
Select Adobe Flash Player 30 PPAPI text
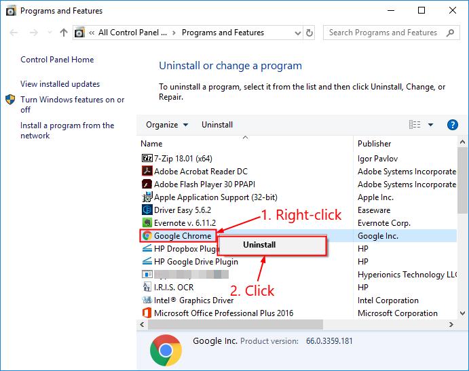pos(204,184)
